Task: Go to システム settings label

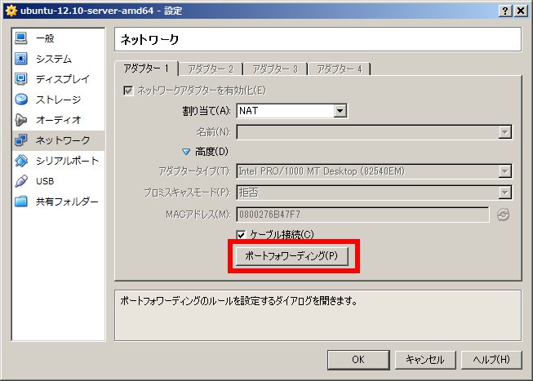Action: (54, 59)
